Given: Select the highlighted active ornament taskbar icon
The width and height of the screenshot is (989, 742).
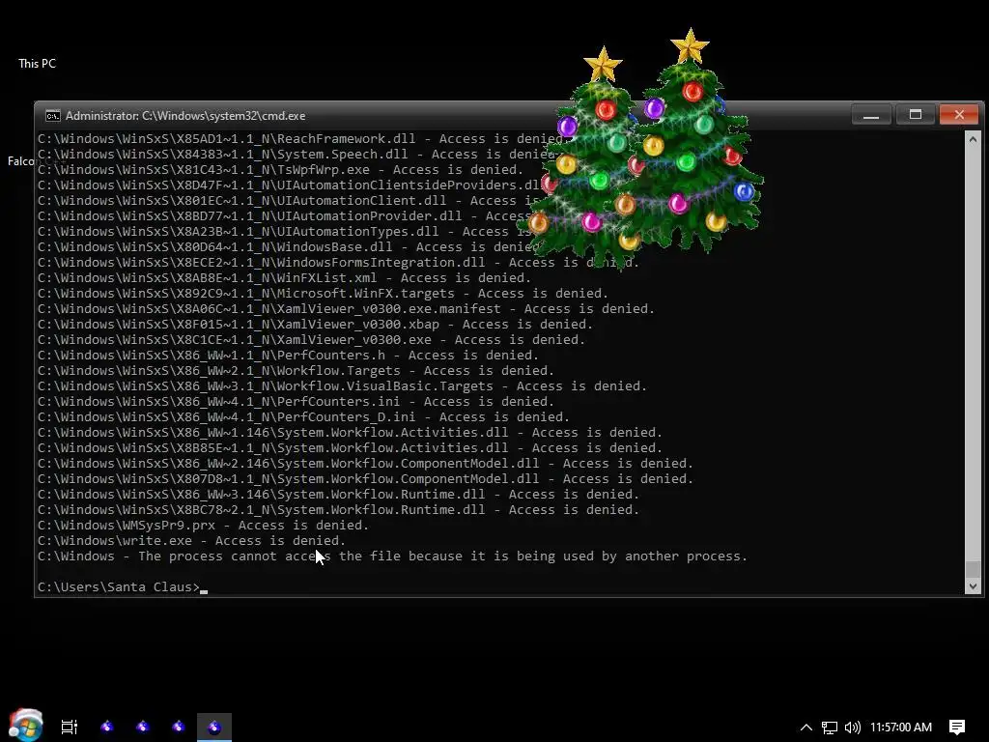Looking at the screenshot, I should coord(214,727).
